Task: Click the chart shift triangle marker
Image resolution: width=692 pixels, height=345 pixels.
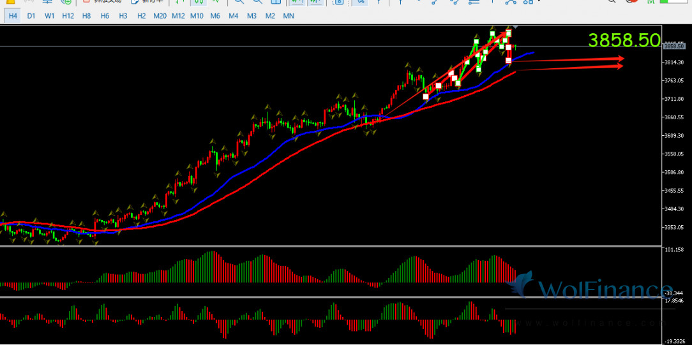Action: (515, 27)
